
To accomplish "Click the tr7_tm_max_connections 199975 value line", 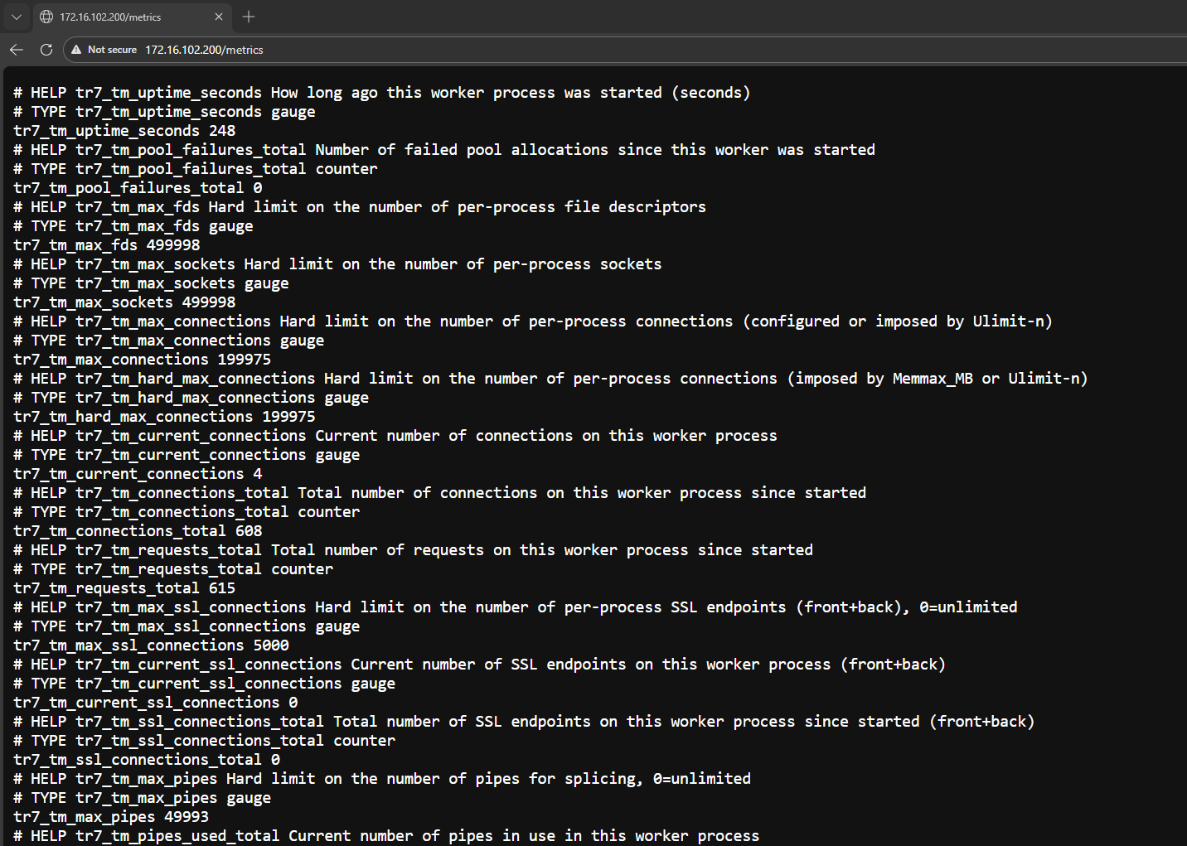I will point(143,360).
